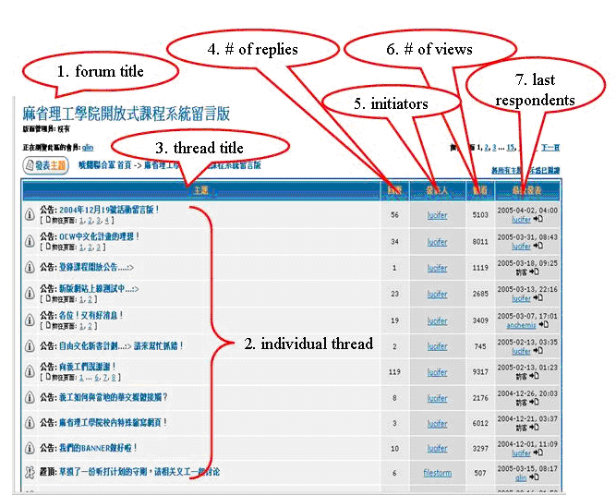This screenshot has height=495, width=616.
Task: Open author lucifer's profile in the 8011-views row
Action: pos(437,242)
